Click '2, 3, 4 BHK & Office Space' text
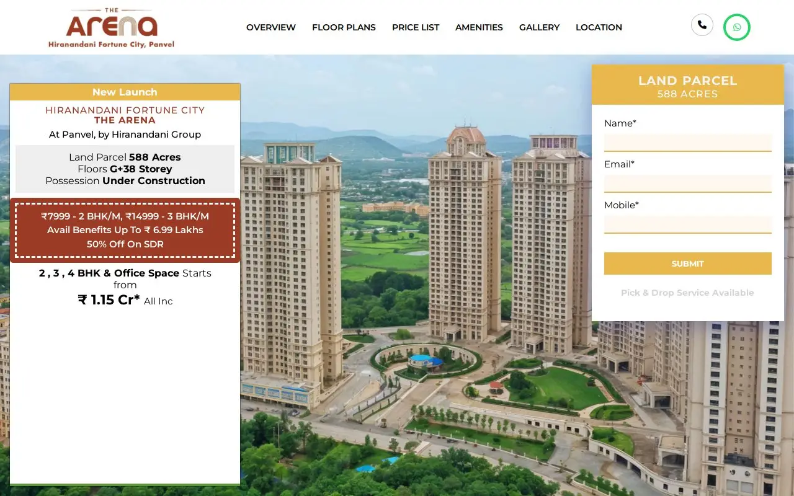 [109, 273]
